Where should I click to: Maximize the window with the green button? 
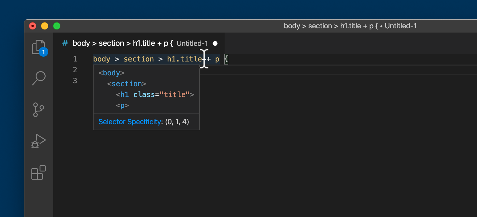point(57,26)
